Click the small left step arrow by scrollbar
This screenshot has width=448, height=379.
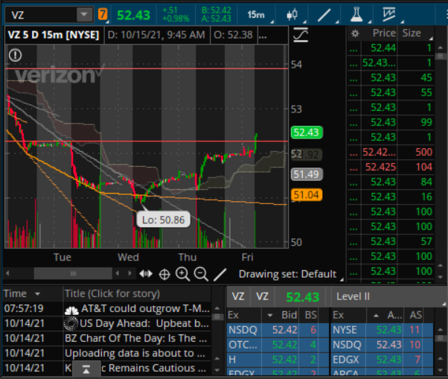click(118, 273)
